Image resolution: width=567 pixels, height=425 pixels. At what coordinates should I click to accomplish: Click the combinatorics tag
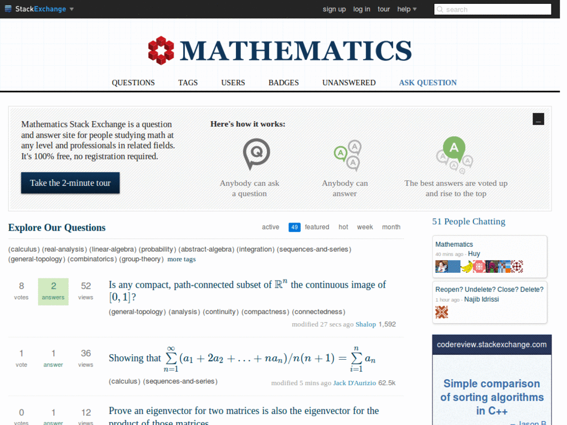(x=92, y=259)
